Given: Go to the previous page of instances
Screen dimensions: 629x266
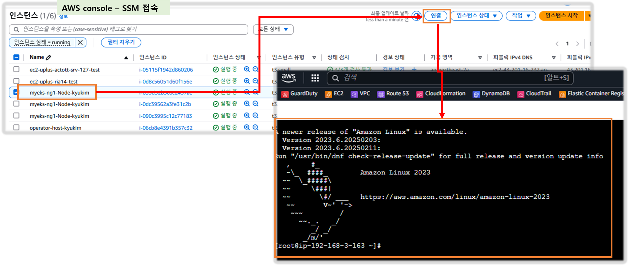Looking at the screenshot, I should click(557, 44).
